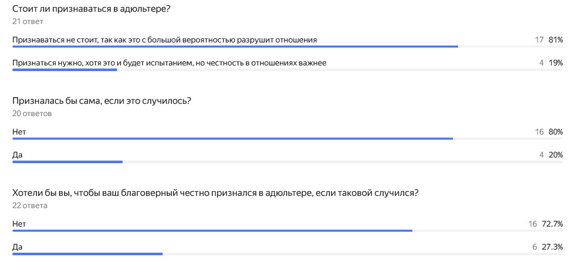Click the '21 ответ' response count
The image size is (574, 267).
pyautogui.click(x=28, y=21)
